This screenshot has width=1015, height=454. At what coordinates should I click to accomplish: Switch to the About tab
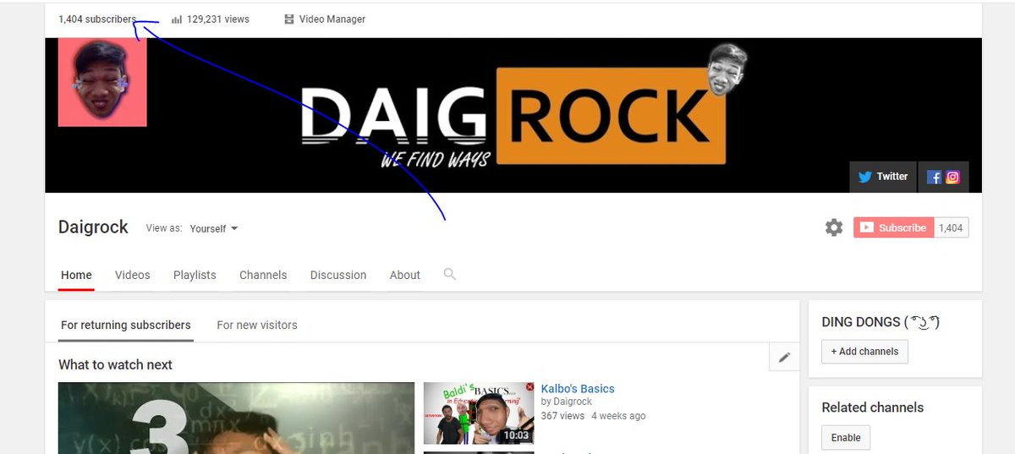[x=405, y=275]
